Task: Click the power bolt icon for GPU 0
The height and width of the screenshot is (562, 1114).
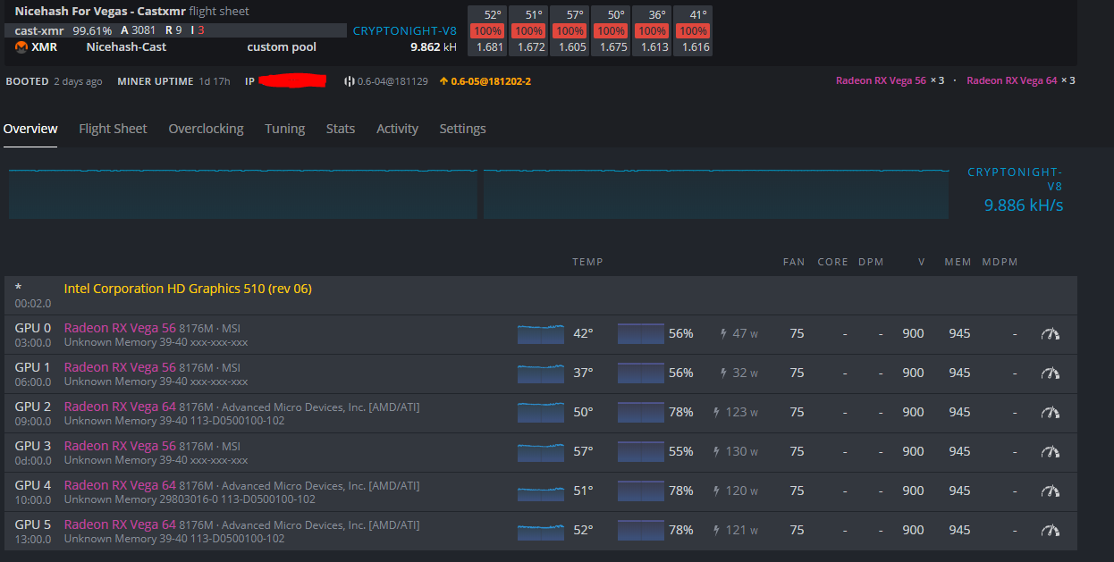Action: tap(724, 333)
